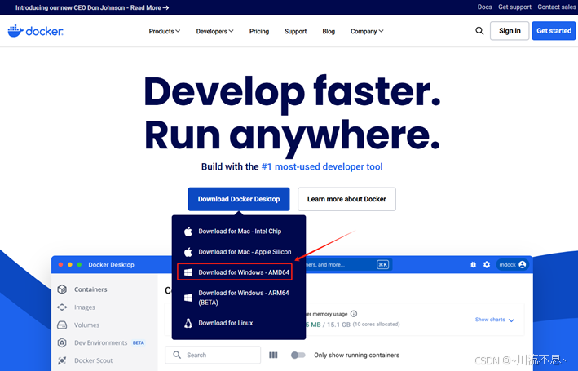
Task: Click the Docker Scout icon in the sidebar
Action: pyautogui.click(x=62, y=360)
